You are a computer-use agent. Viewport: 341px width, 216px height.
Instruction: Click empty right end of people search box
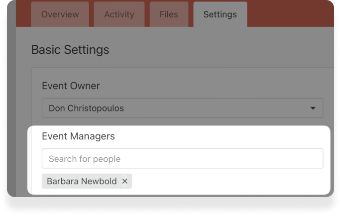(x=299, y=159)
